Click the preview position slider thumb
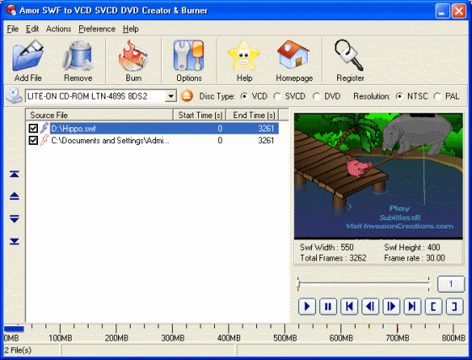The width and height of the screenshot is (472, 360). pos(298,284)
